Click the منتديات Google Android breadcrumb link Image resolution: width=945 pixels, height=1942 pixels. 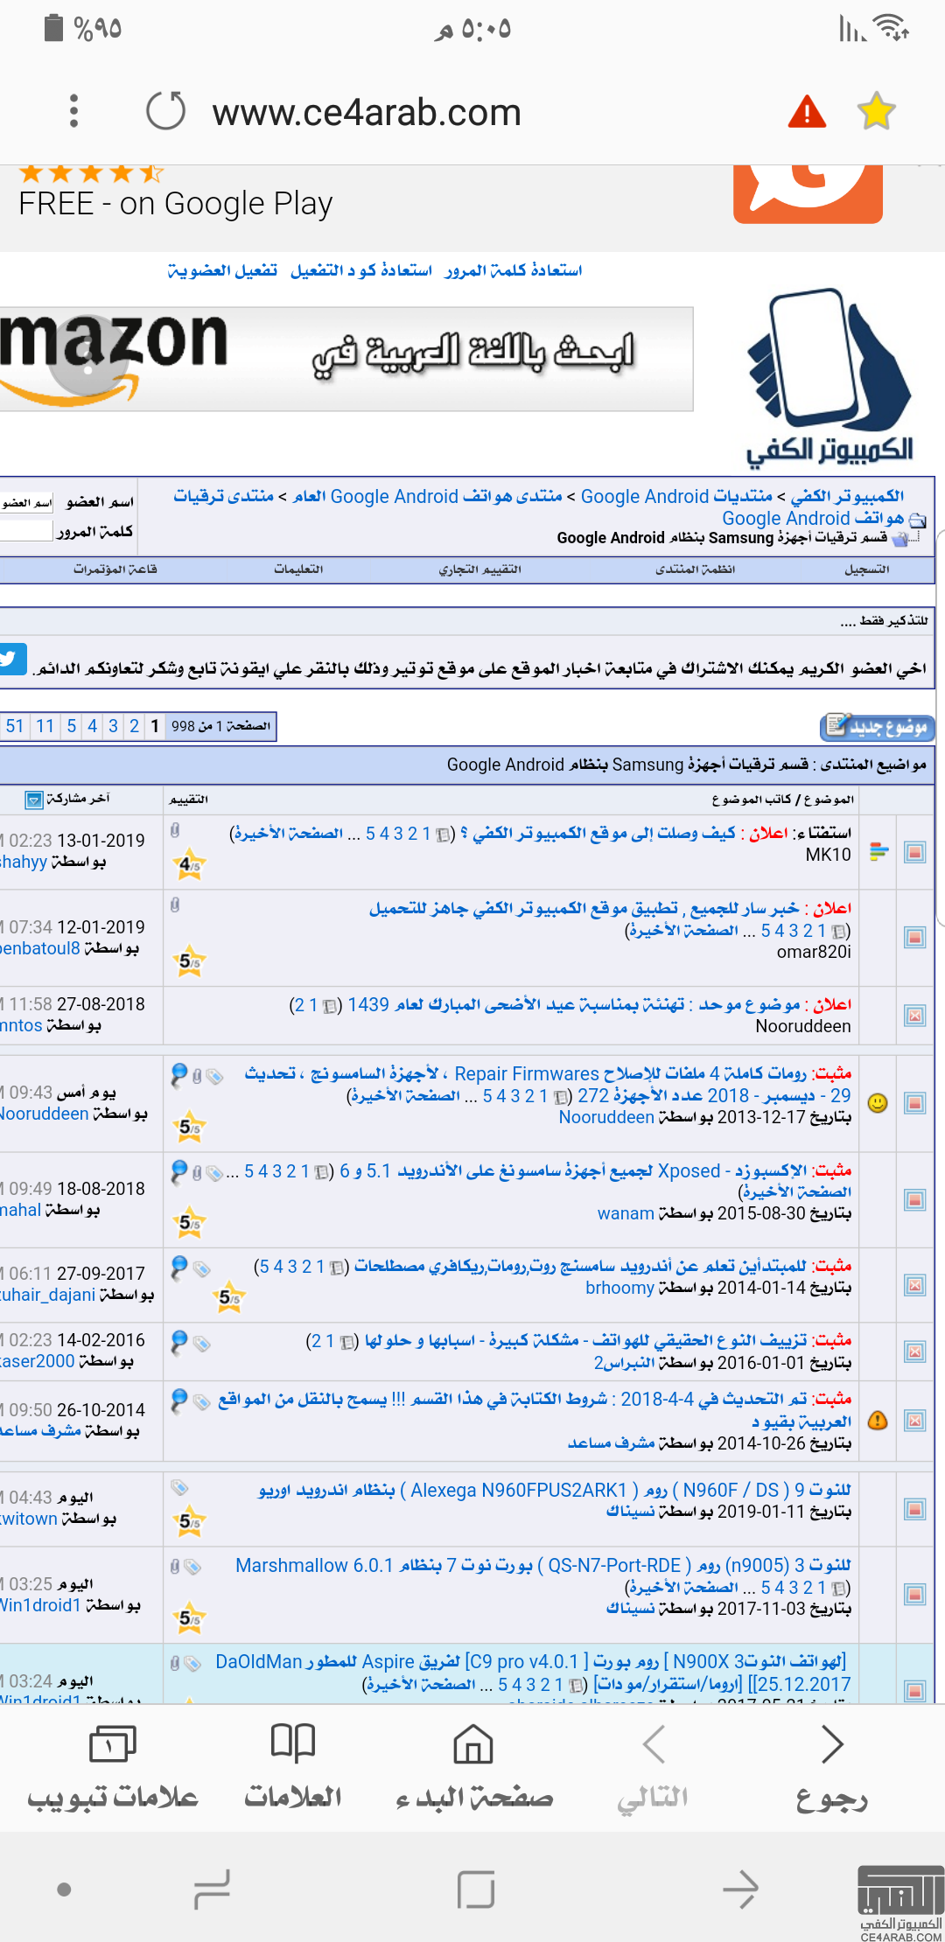676,497
